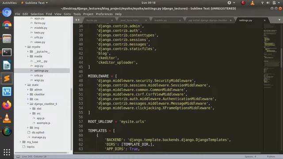Open VLC media player dock icon
This screenshot has height=159, width=283.
7,118
